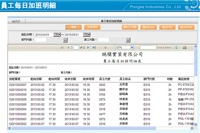Open the 100% zoom dropdown
This screenshot has height=133, width=200.
132,47
